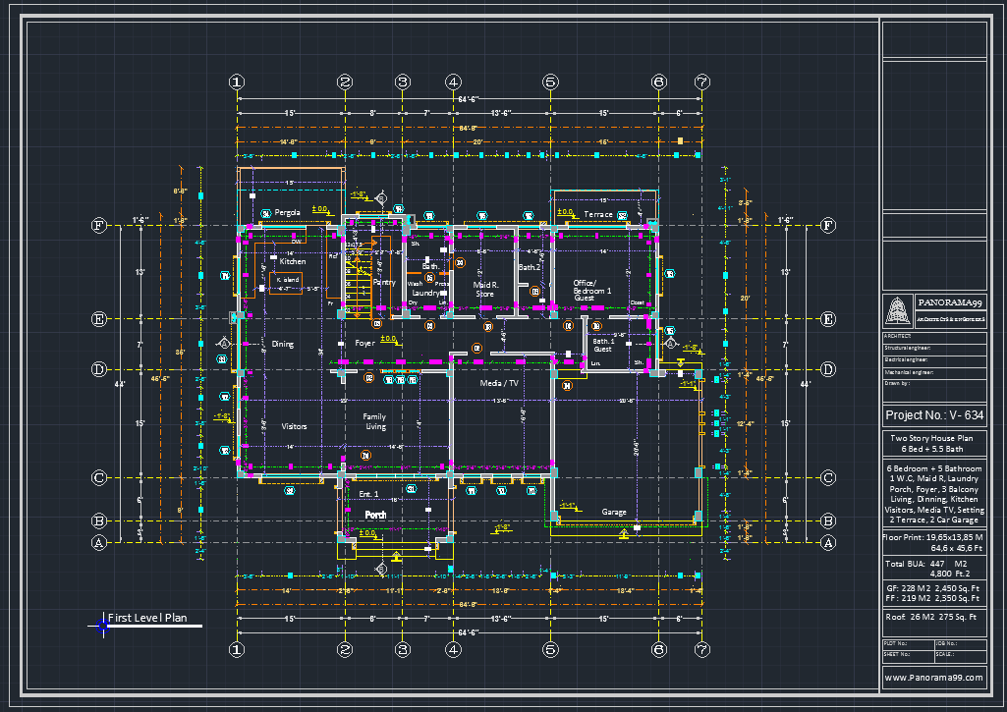Click the Garage room label
Image resolution: width=1007 pixels, height=712 pixels.
click(x=614, y=512)
